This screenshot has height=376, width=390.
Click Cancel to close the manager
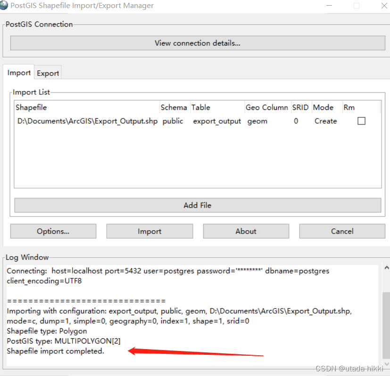click(342, 231)
